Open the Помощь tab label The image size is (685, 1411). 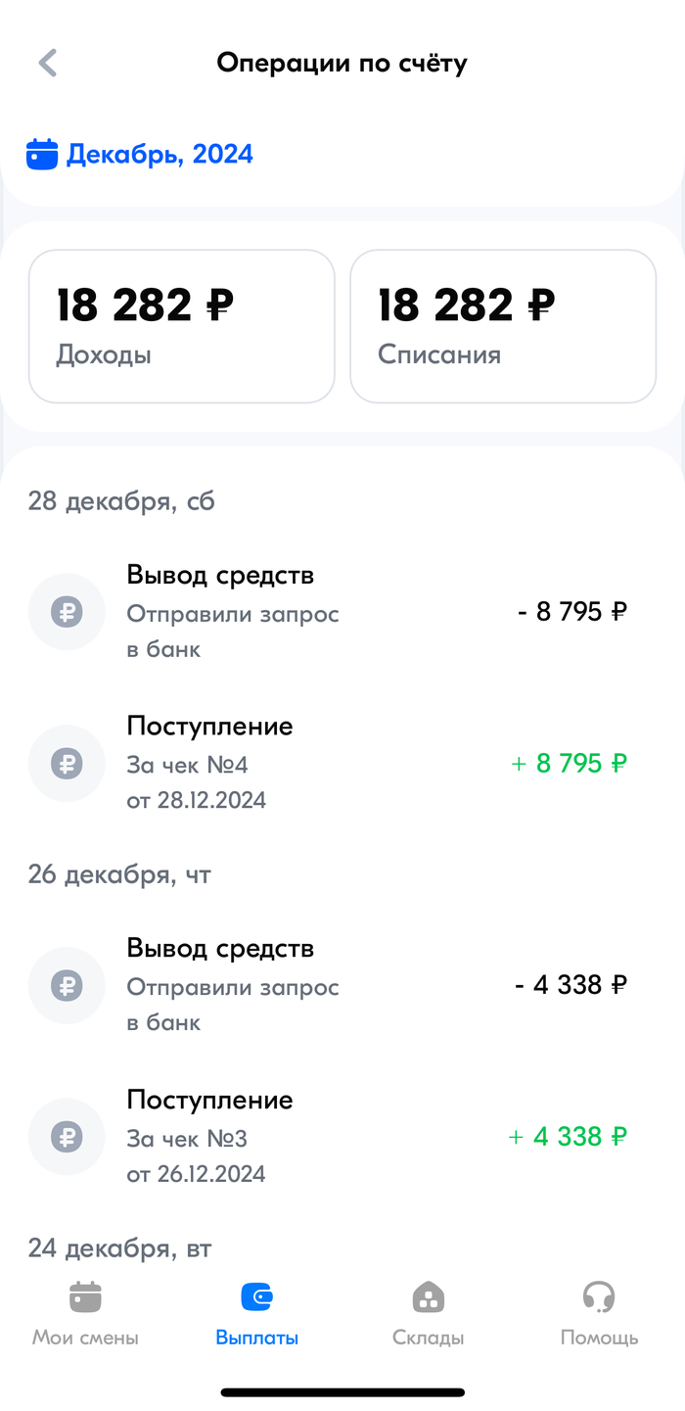[599, 1338]
